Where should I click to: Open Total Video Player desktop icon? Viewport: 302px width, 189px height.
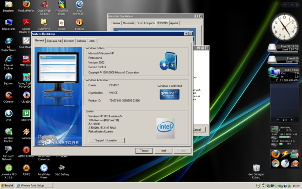coord(44,171)
